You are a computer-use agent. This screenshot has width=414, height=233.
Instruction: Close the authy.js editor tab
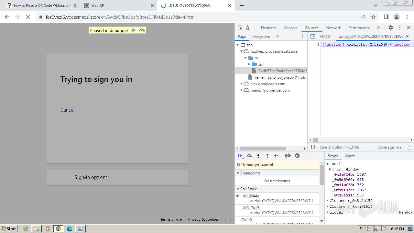tap(407, 37)
